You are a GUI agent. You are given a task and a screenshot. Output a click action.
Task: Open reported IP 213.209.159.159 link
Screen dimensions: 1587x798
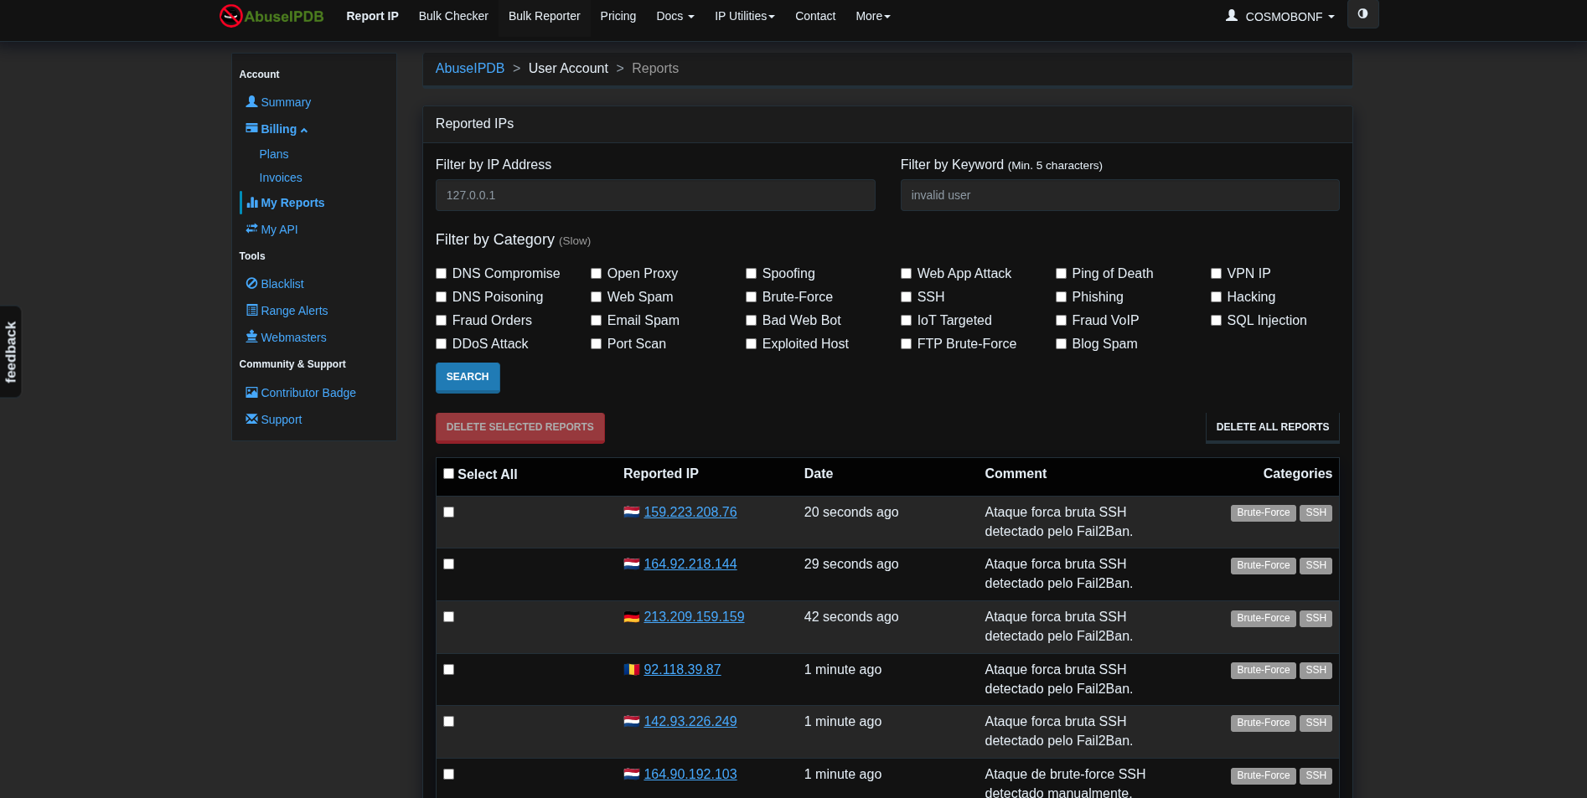694,617
